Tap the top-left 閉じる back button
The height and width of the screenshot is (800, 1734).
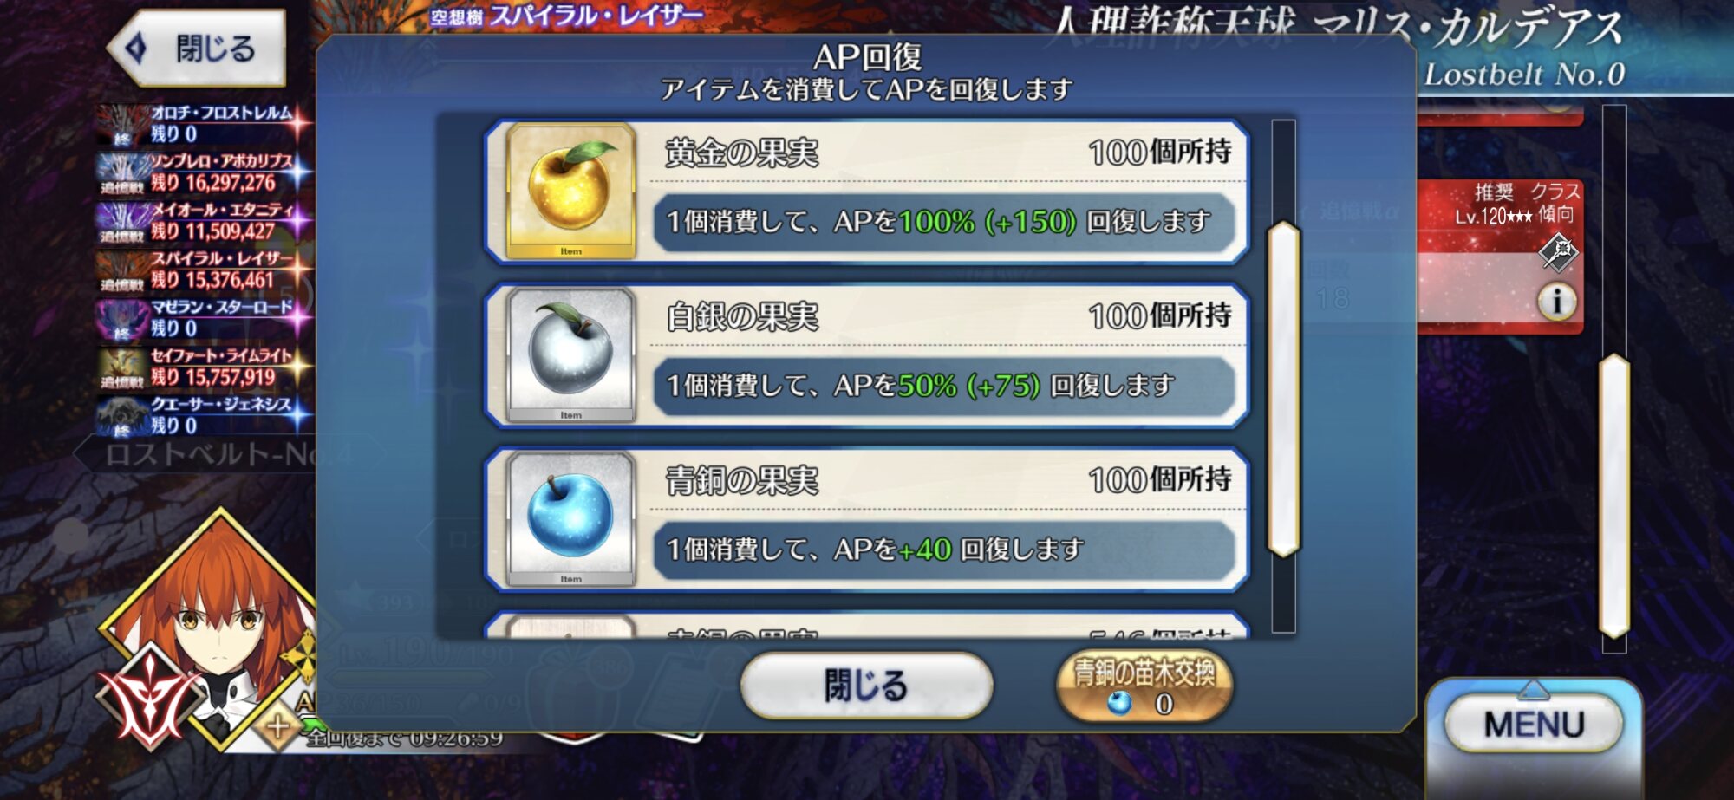tap(198, 48)
